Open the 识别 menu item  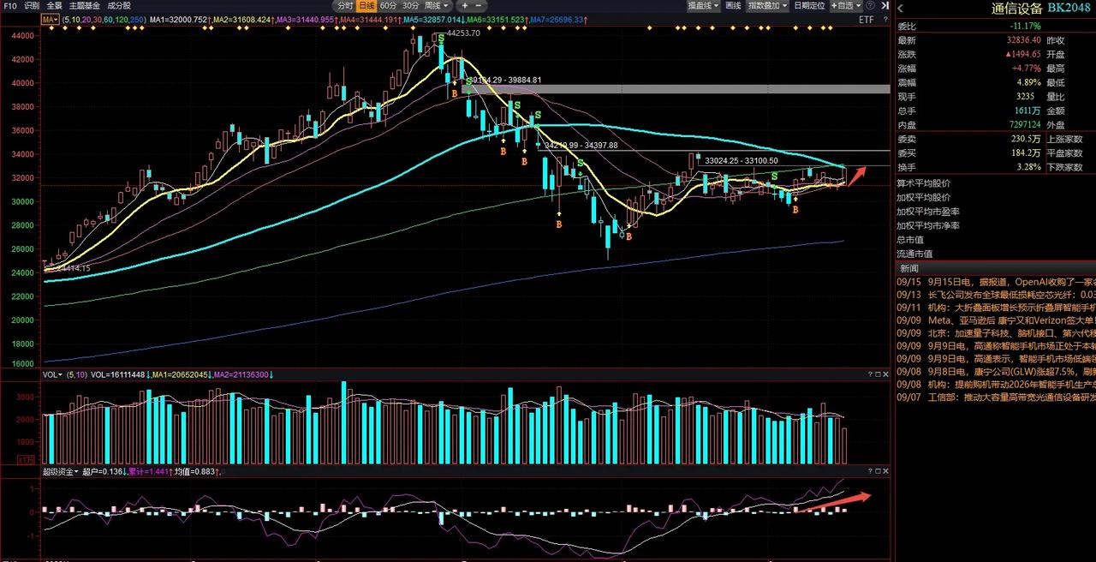point(31,5)
